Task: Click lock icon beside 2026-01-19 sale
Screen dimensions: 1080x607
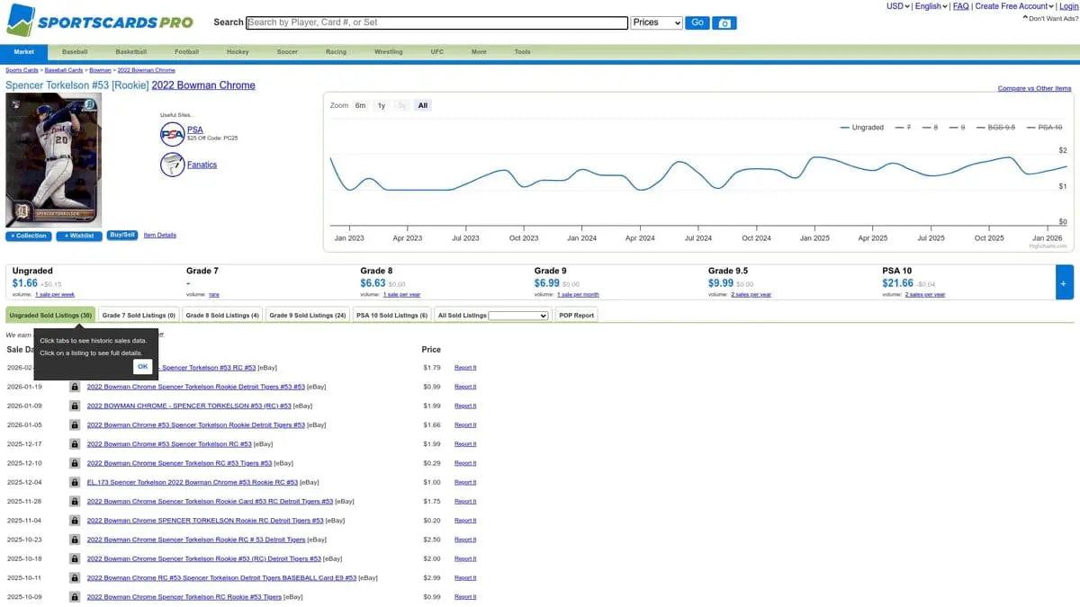Action: (x=75, y=387)
